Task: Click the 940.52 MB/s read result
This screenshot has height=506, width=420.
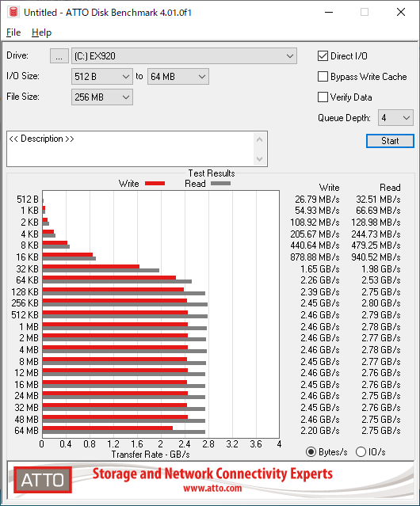Action: click(376, 257)
